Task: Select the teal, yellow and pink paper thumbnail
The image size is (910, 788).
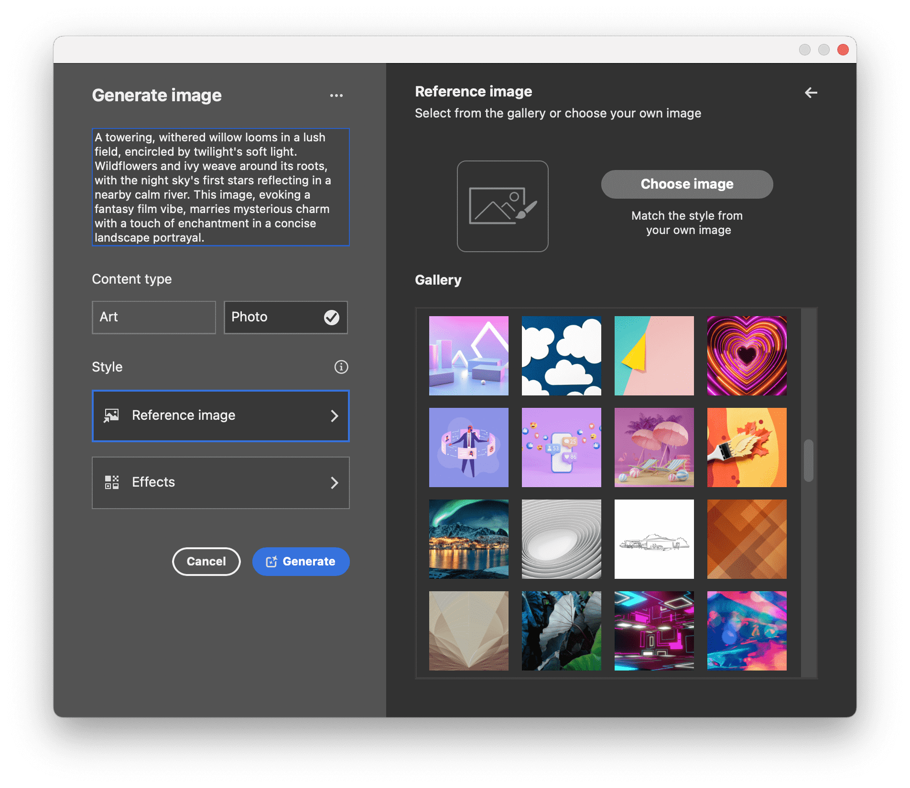Action: [x=654, y=356]
